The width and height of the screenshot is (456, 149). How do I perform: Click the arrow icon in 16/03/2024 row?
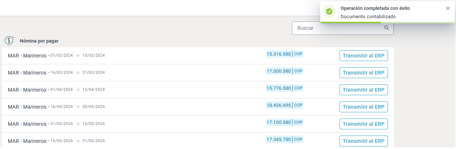78,73
